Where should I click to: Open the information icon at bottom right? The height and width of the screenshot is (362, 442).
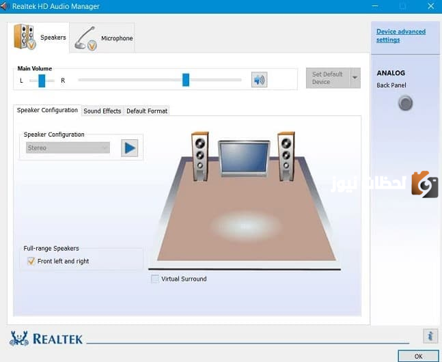(x=430, y=336)
